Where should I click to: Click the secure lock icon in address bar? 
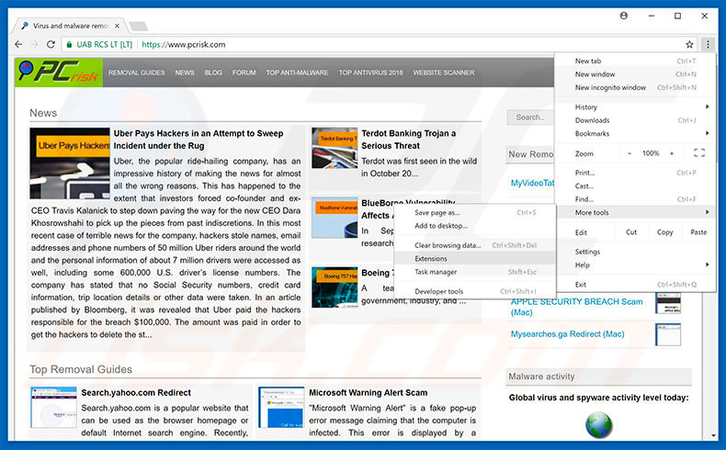pos(70,44)
